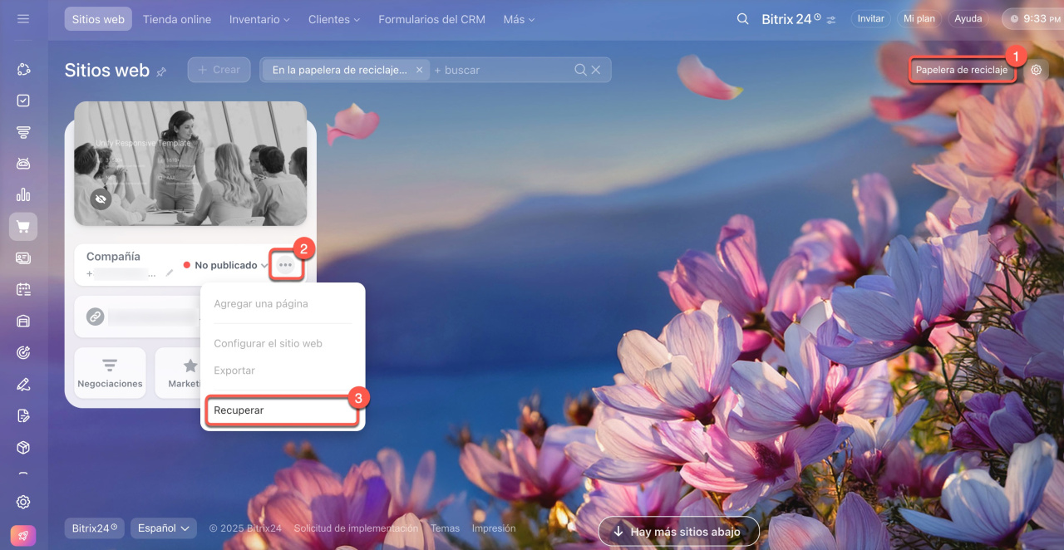Click the pin icon beside the Sitios web title
Screen dimensions: 1064x550
coord(161,72)
